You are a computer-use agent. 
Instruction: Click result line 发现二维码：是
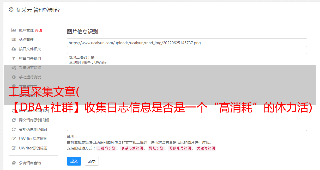82,57
